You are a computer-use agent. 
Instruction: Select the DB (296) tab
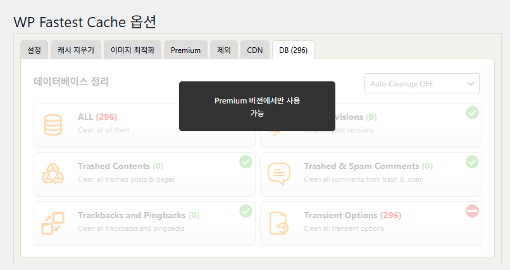click(293, 50)
